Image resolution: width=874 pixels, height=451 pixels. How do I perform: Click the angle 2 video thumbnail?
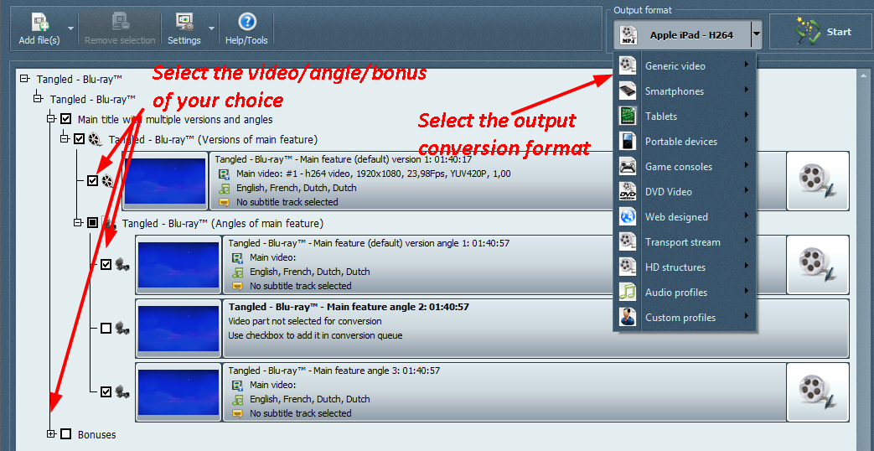(x=178, y=329)
